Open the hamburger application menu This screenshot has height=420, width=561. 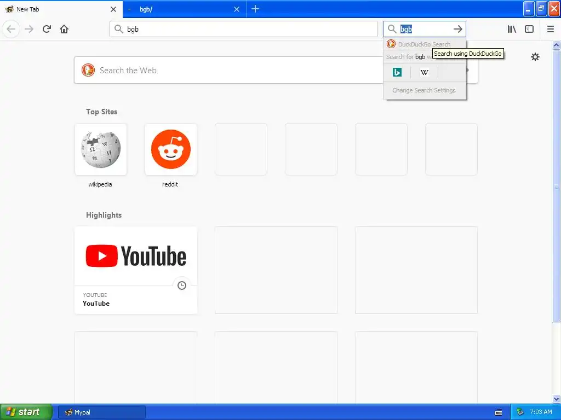point(550,29)
